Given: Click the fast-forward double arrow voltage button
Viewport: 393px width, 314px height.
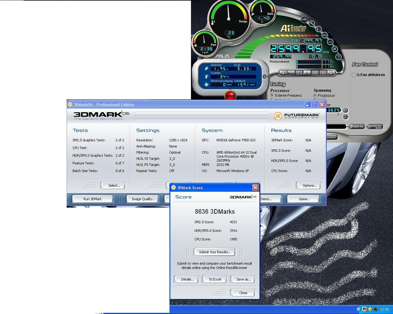Looking at the screenshot, I should 345,117.
